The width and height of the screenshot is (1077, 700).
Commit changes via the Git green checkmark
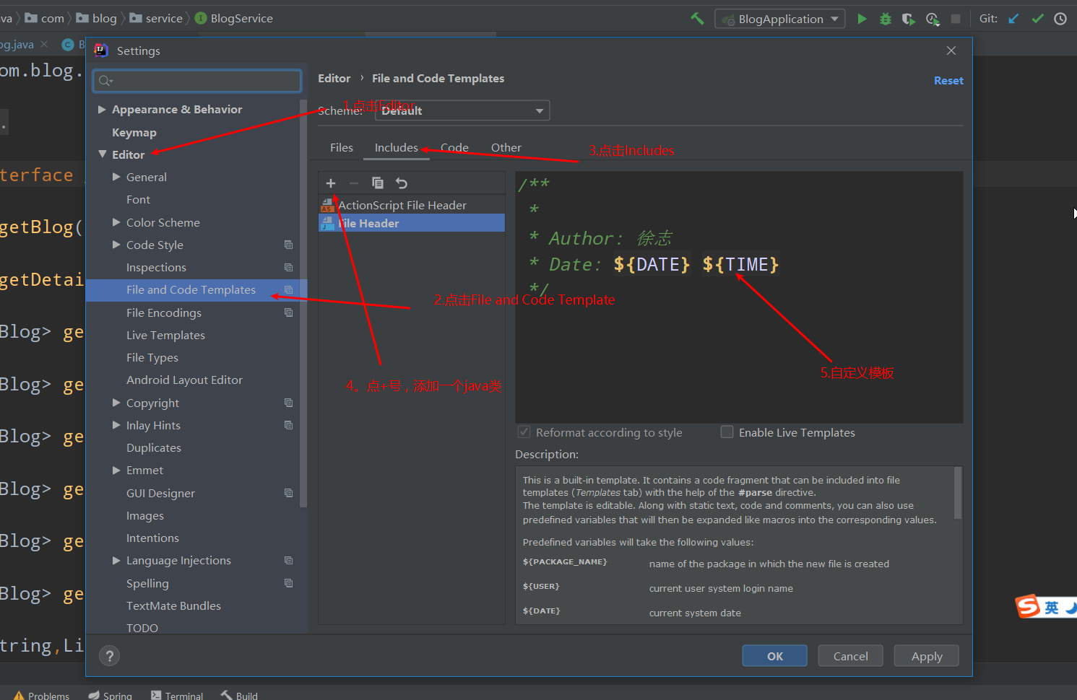[1037, 19]
